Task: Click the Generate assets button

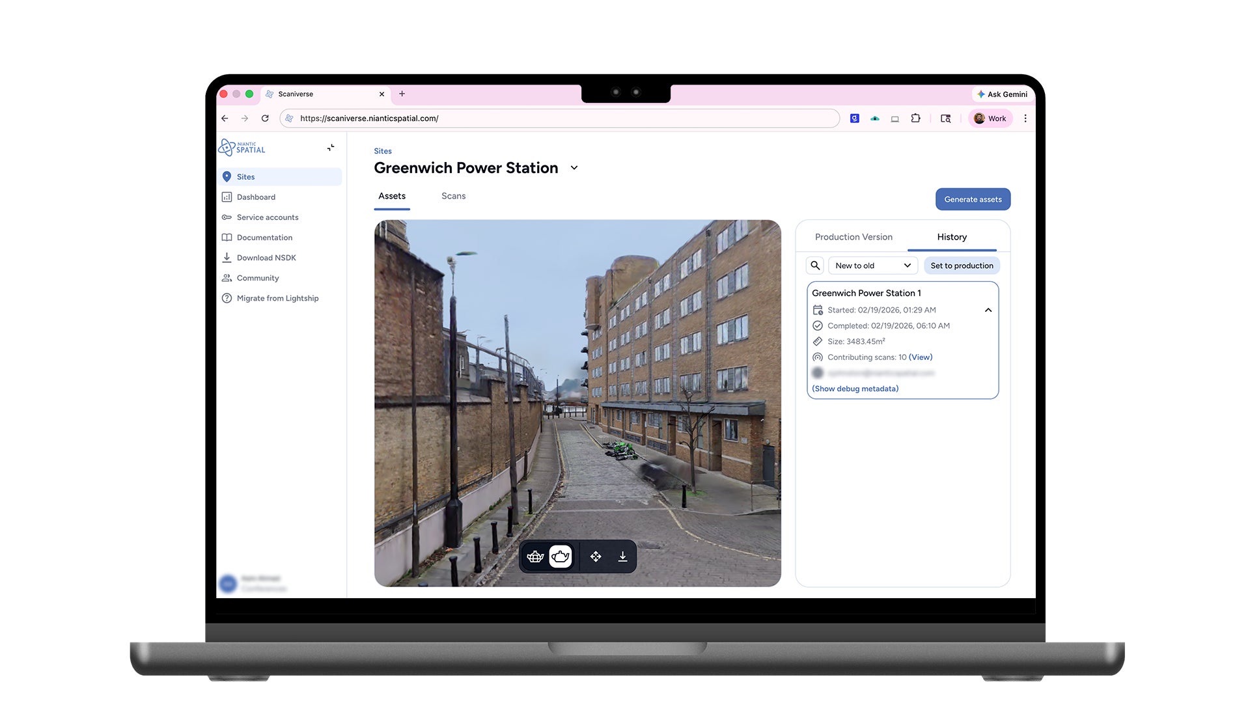Action: (973, 199)
